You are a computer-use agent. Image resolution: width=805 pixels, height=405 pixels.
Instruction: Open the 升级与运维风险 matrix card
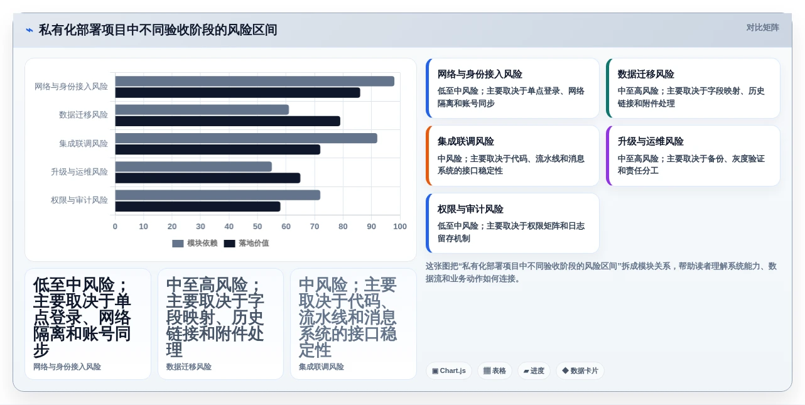click(x=693, y=156)
